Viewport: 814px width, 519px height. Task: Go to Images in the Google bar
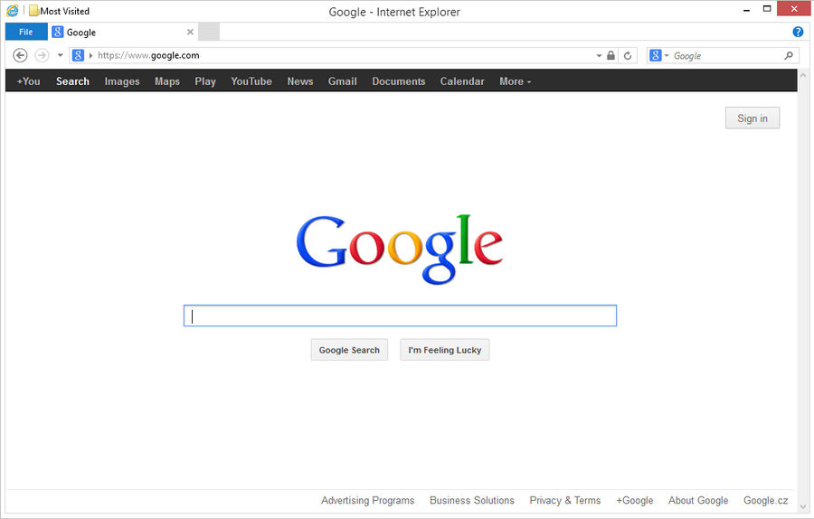point(122,81)
